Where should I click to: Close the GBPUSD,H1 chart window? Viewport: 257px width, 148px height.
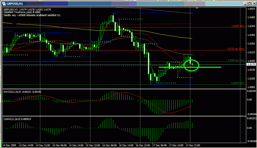254,4
